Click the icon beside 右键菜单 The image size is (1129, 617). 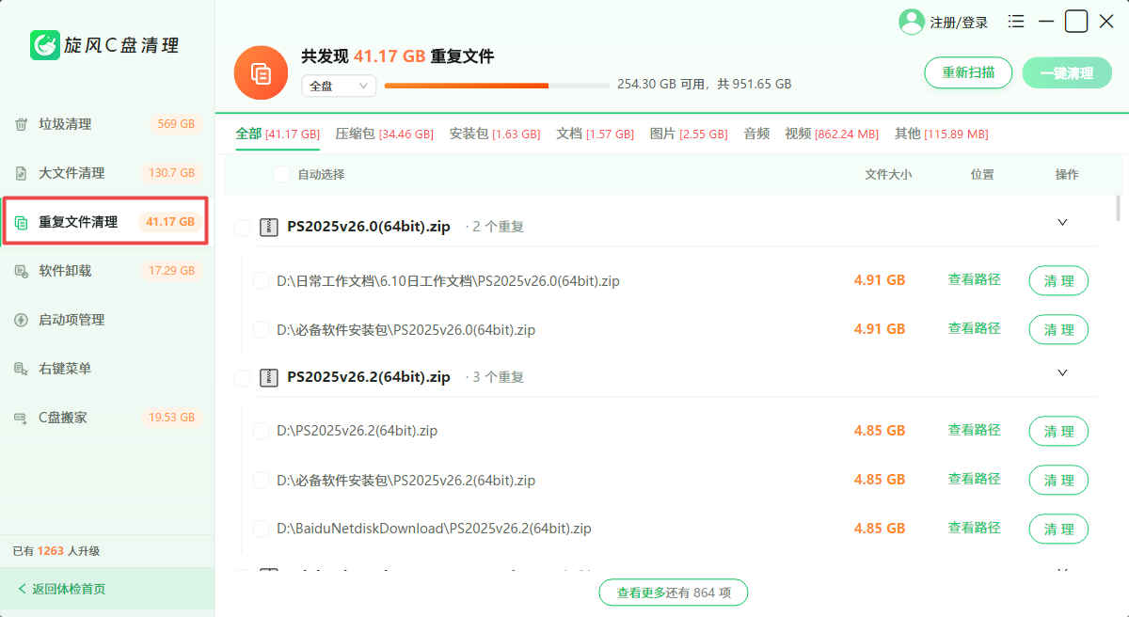click(21, 369)
